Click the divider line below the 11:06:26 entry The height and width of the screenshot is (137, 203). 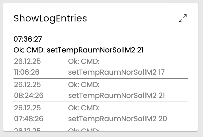tap(101, 79)
